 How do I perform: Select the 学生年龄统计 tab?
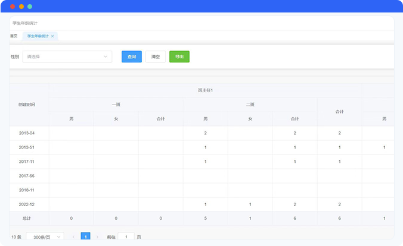click(37, 36)
